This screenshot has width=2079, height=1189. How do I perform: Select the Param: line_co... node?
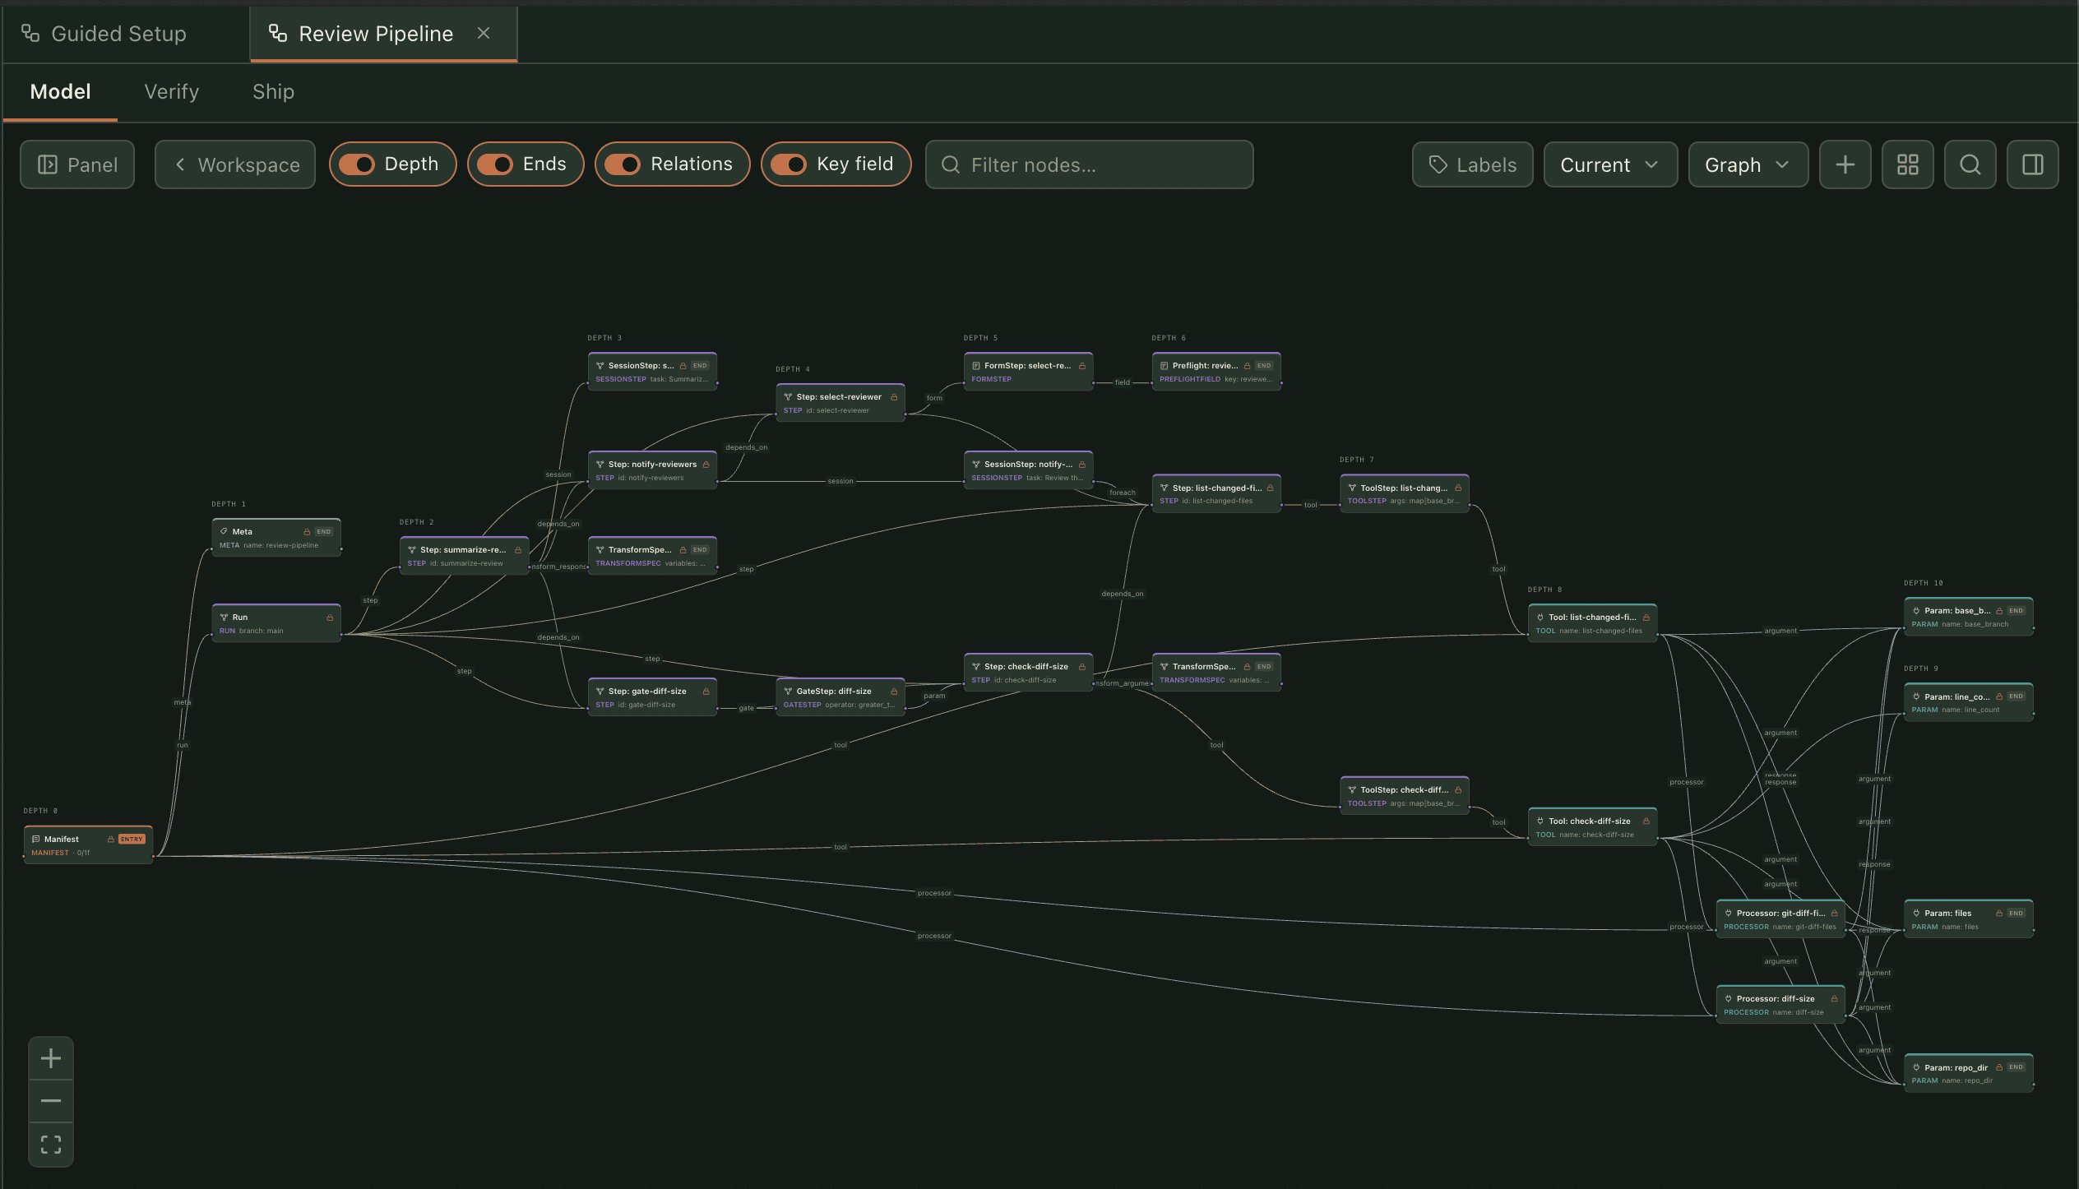coord(1969,702)
